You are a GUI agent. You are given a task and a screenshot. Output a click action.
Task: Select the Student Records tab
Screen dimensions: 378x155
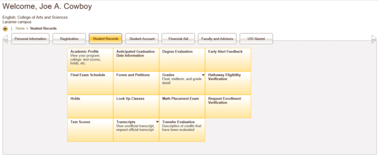[106, 39]
